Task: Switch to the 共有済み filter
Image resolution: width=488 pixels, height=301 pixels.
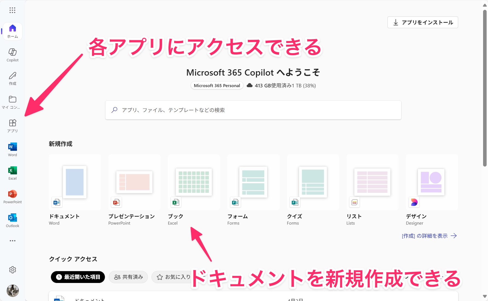Action: [x=128, y=277]
